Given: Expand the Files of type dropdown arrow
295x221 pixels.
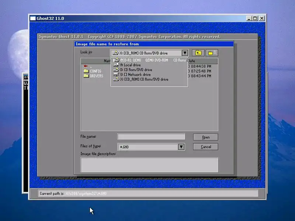Looking at the screenshot, I should pyautogui.click(x=181, y=147).
